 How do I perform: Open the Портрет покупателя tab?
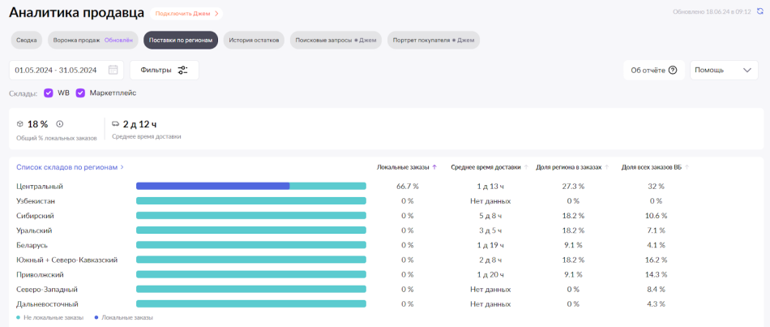click(x=434, y=40)
